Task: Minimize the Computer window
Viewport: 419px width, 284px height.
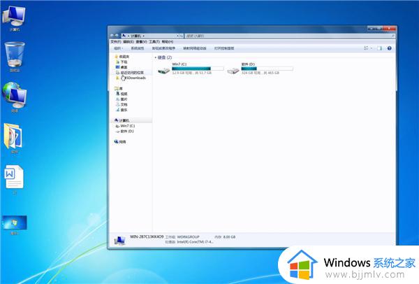Action: (x=372, y=29)
